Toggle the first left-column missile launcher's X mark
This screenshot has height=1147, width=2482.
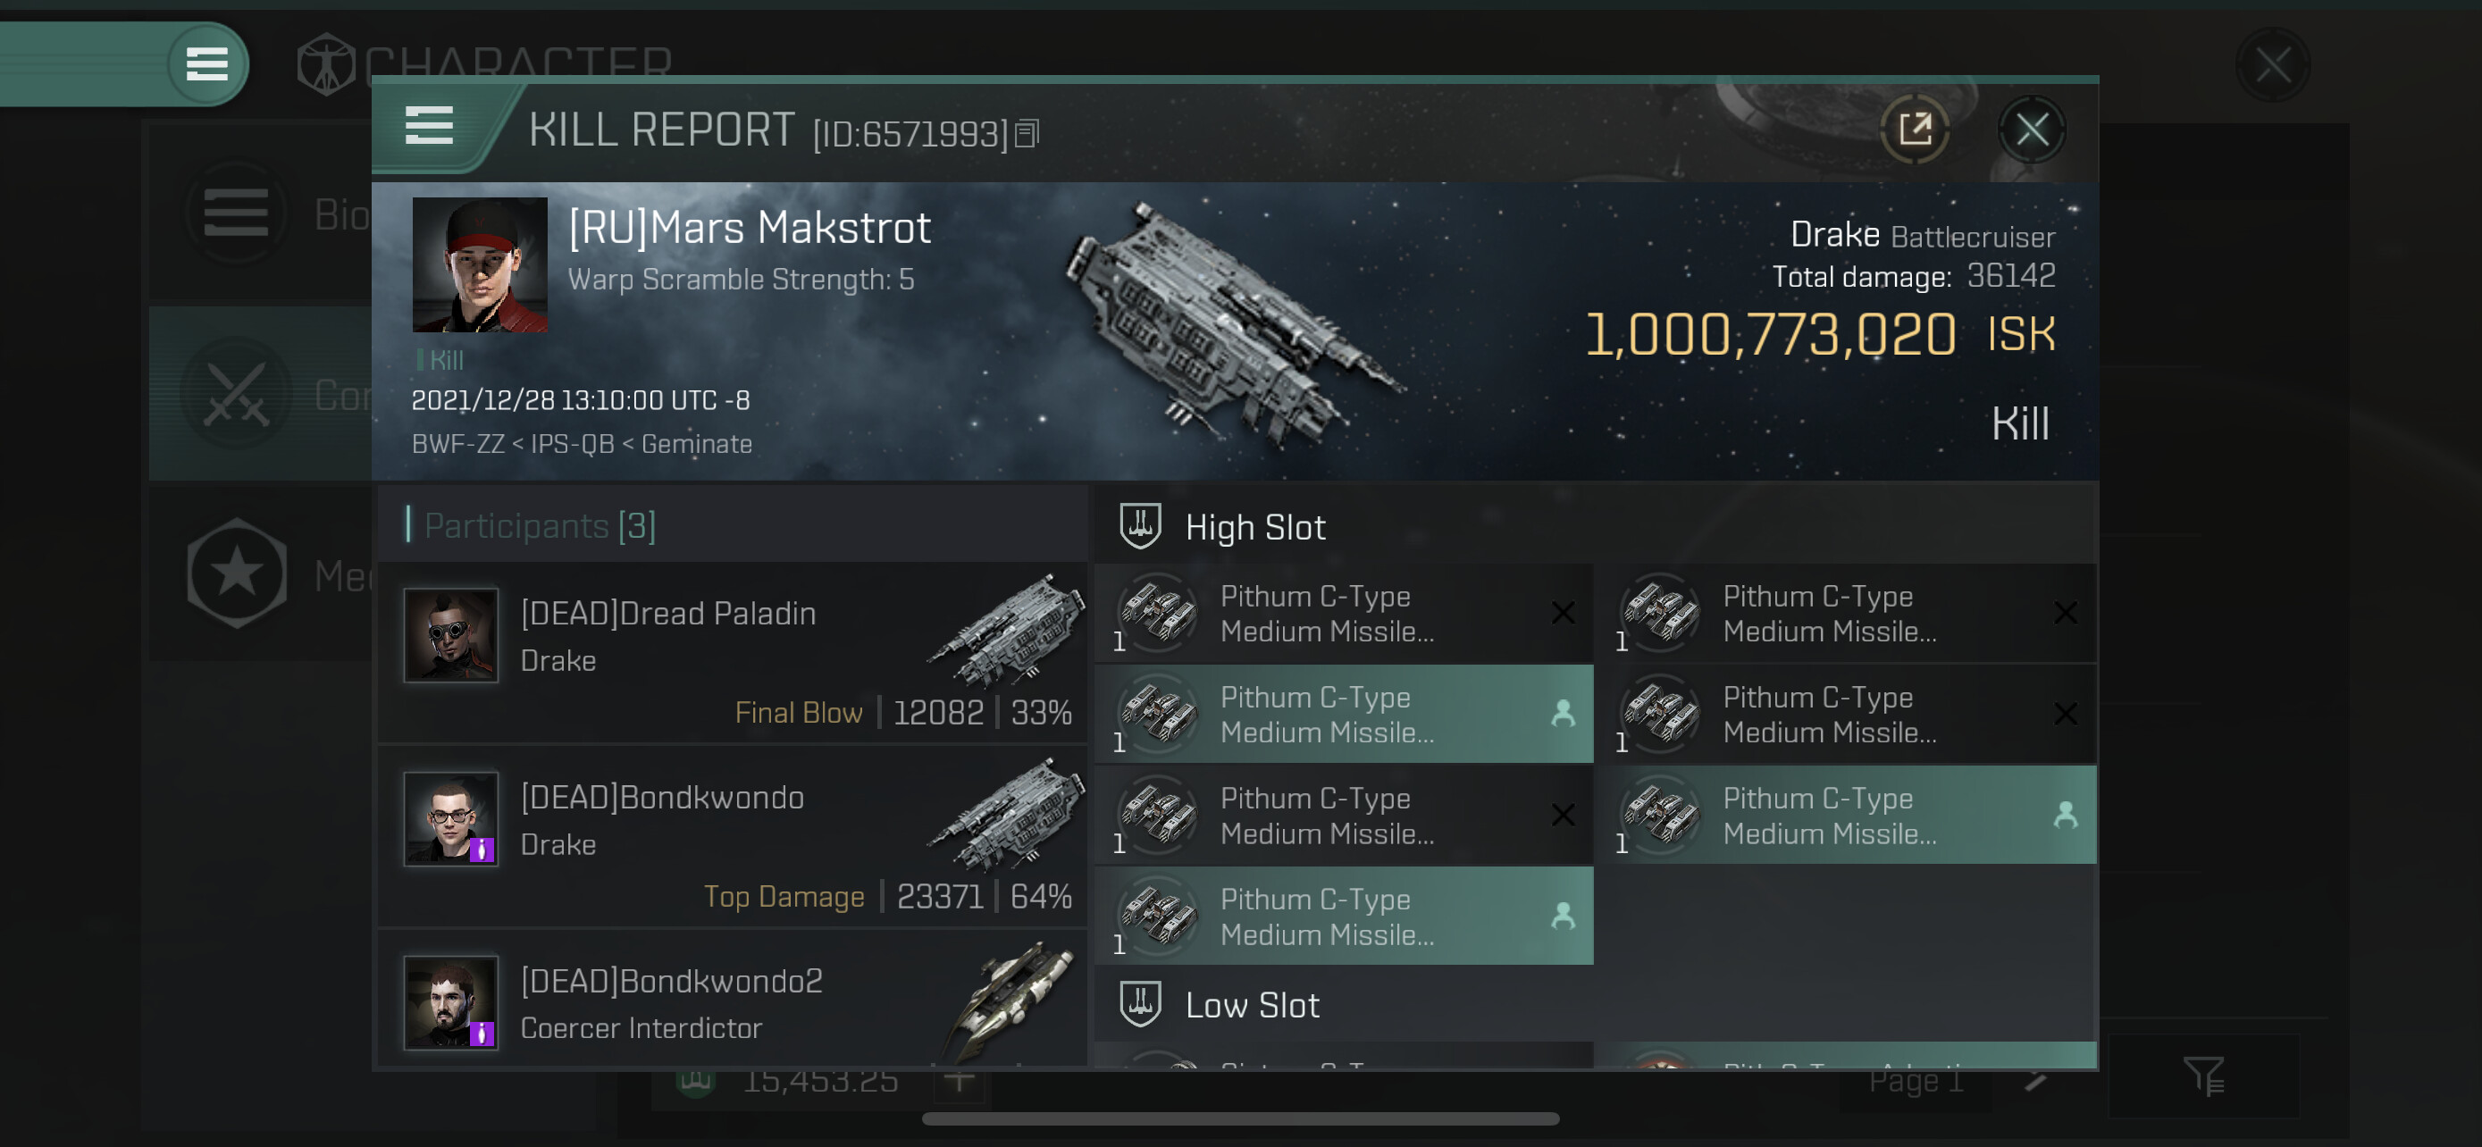[1563, 613]
